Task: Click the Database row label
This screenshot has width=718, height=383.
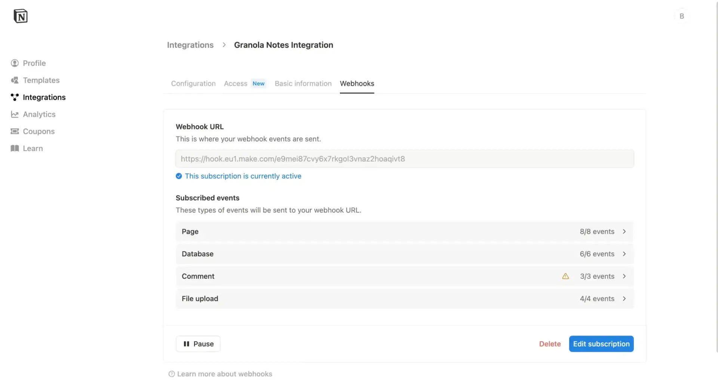Action: (197, 254)
